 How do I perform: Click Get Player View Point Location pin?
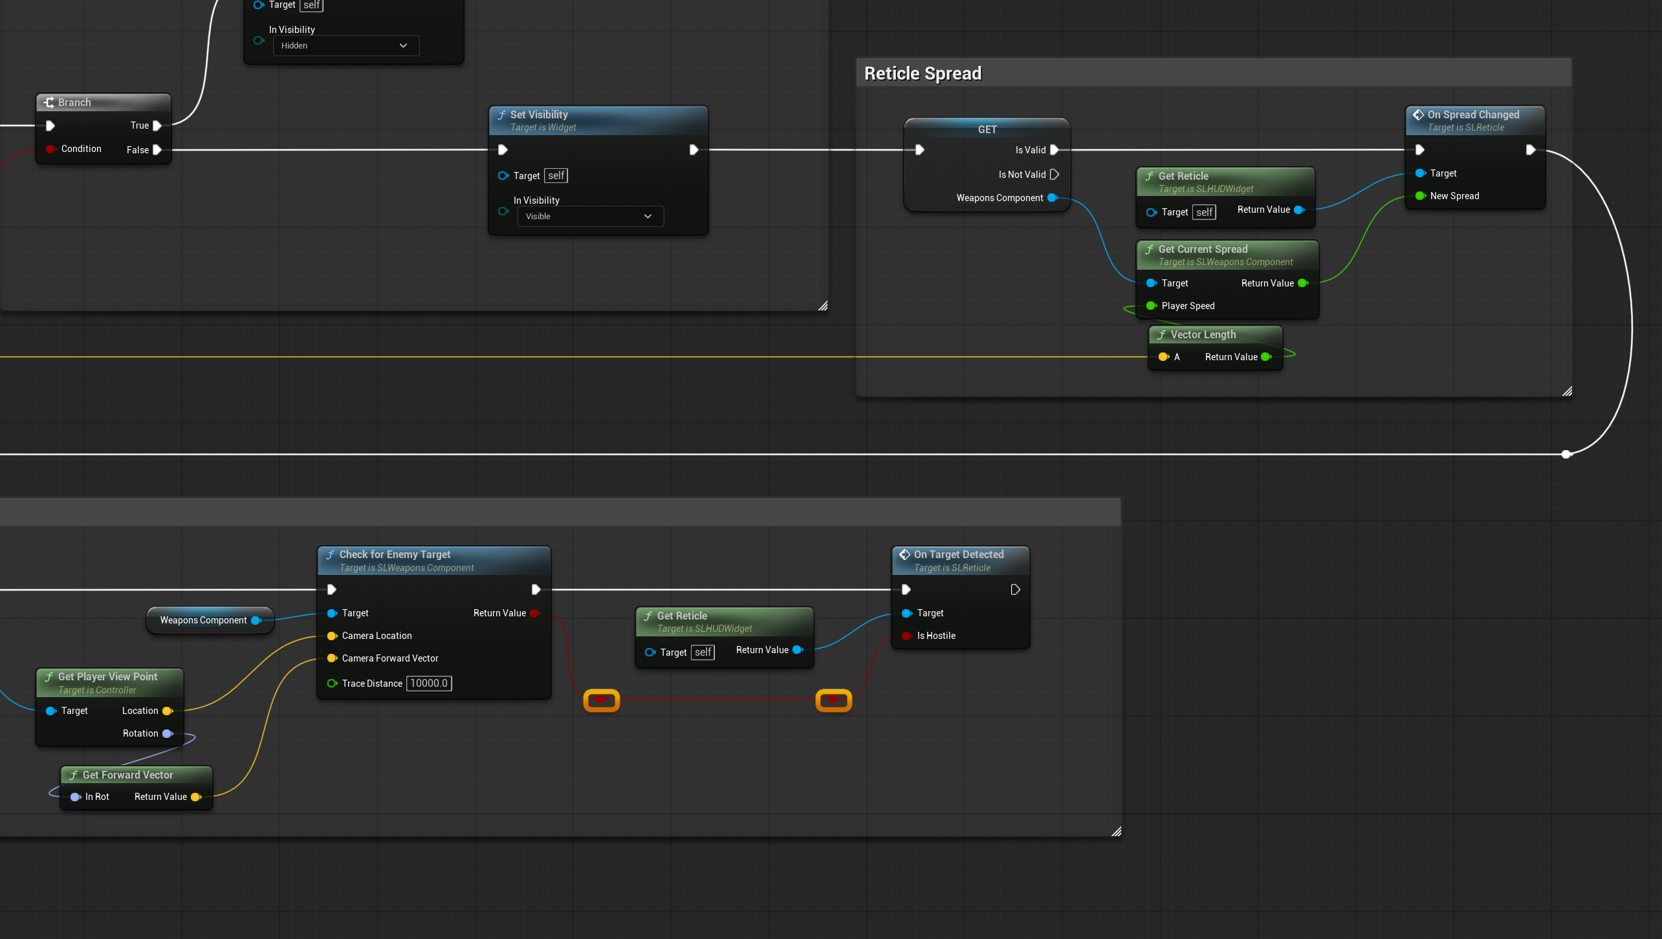(x=168, y=711)
